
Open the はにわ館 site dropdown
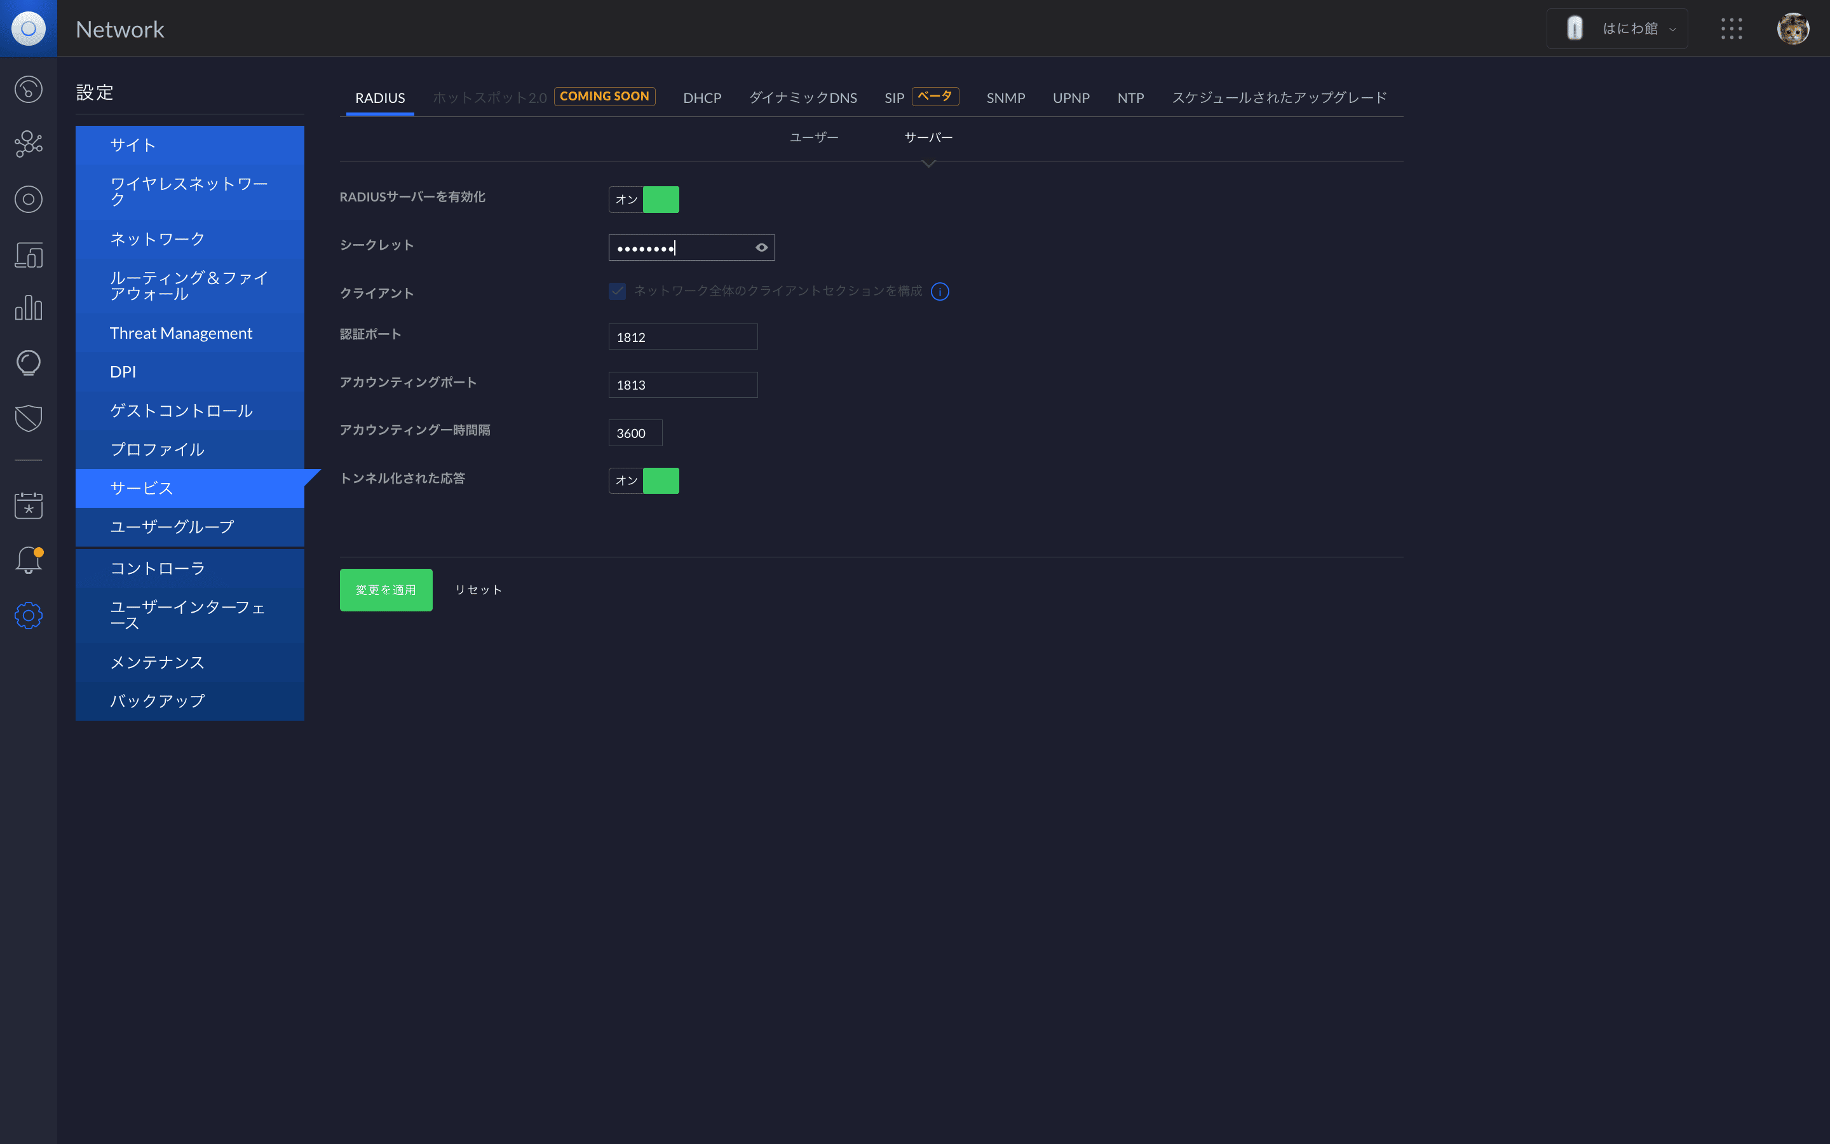point(1616,29)
